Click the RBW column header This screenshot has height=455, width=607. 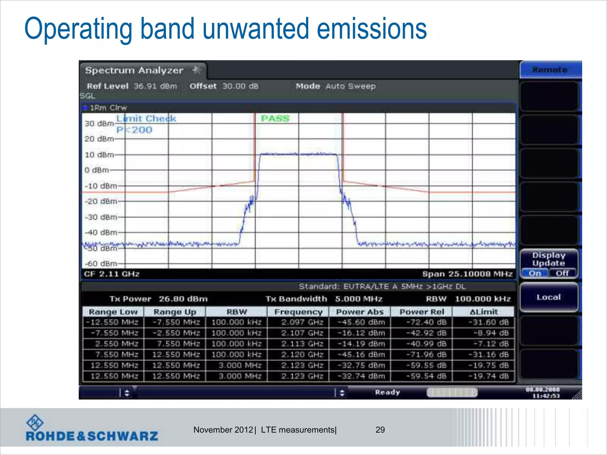(x=237, y=312)
